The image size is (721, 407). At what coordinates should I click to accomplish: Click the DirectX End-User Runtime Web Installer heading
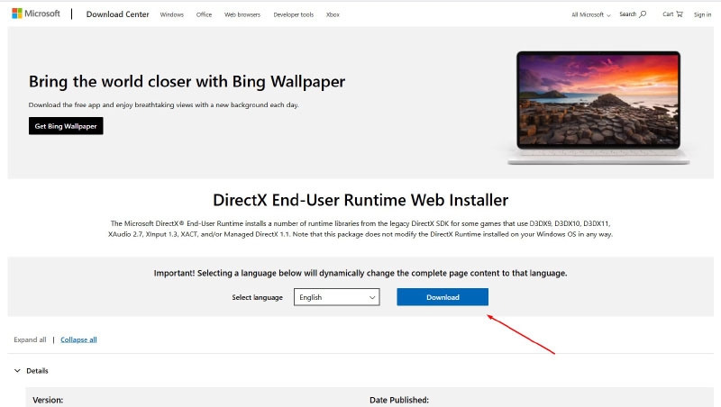coord(360,200)
